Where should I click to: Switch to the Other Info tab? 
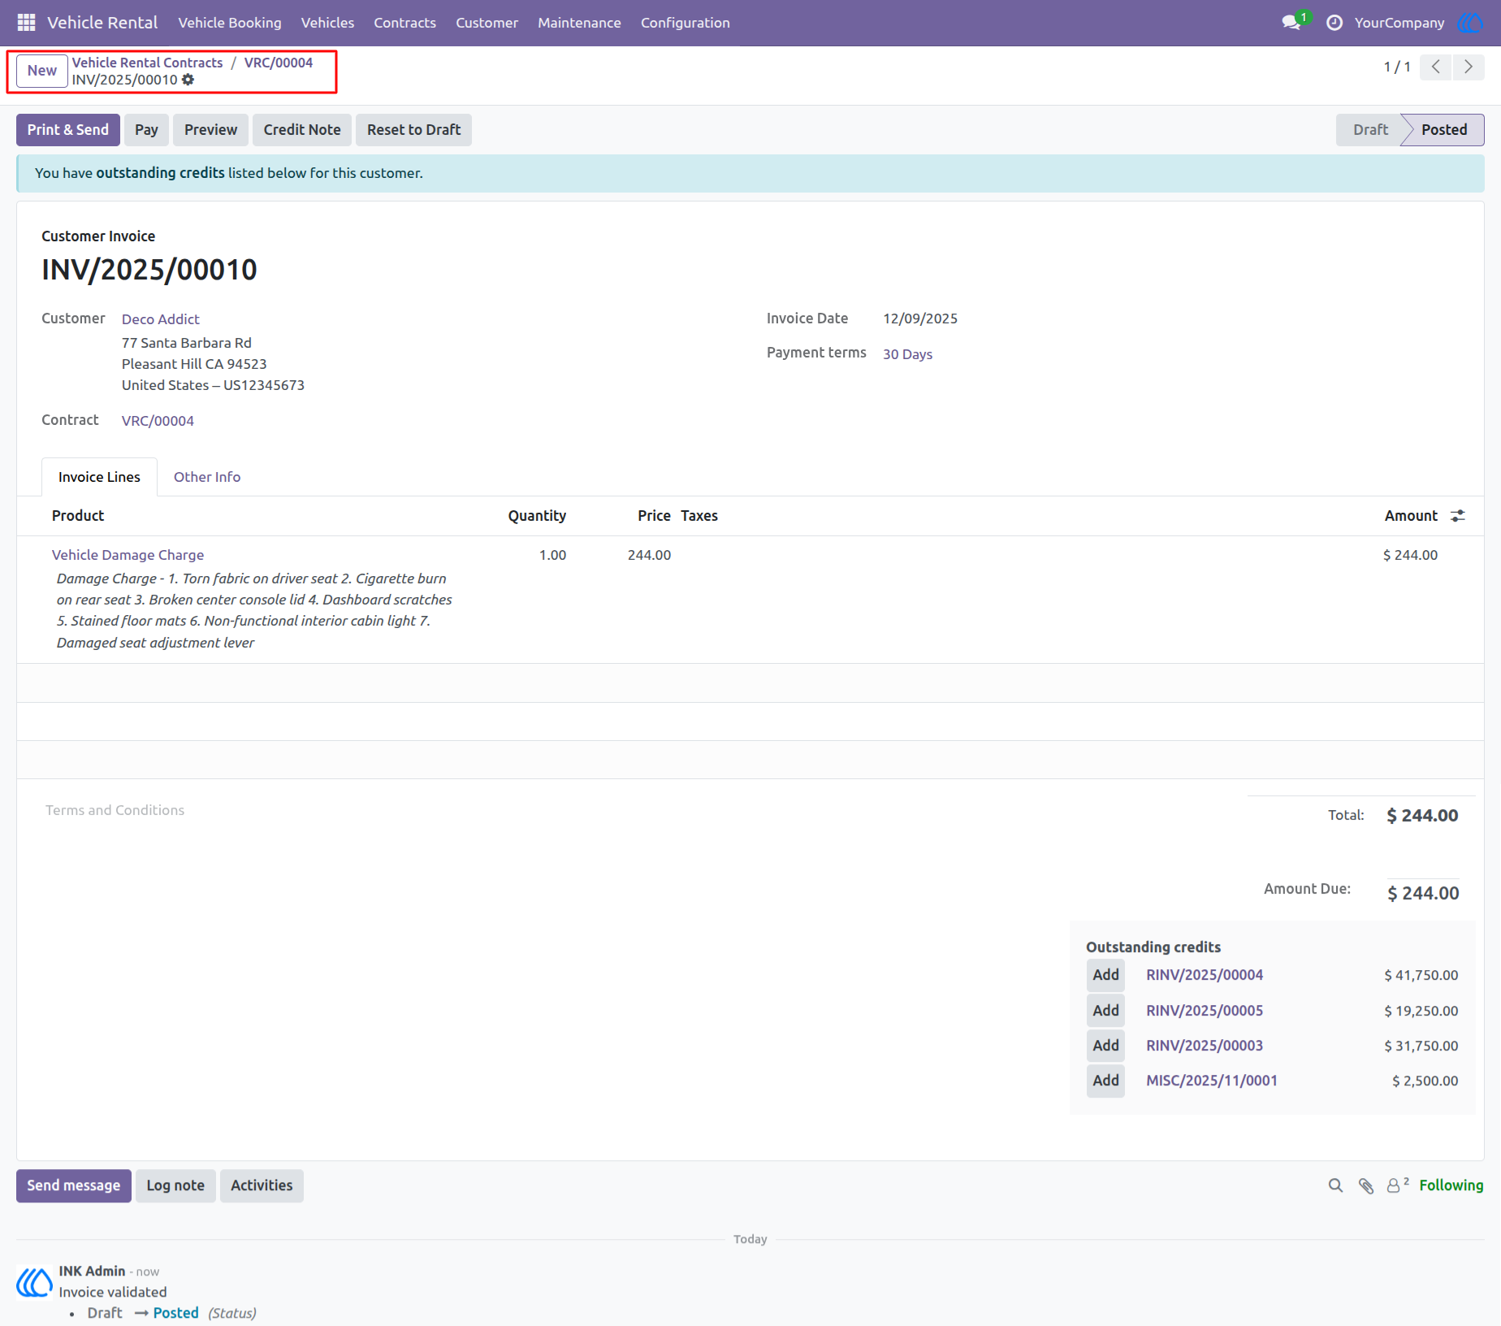tap(207, 477)
